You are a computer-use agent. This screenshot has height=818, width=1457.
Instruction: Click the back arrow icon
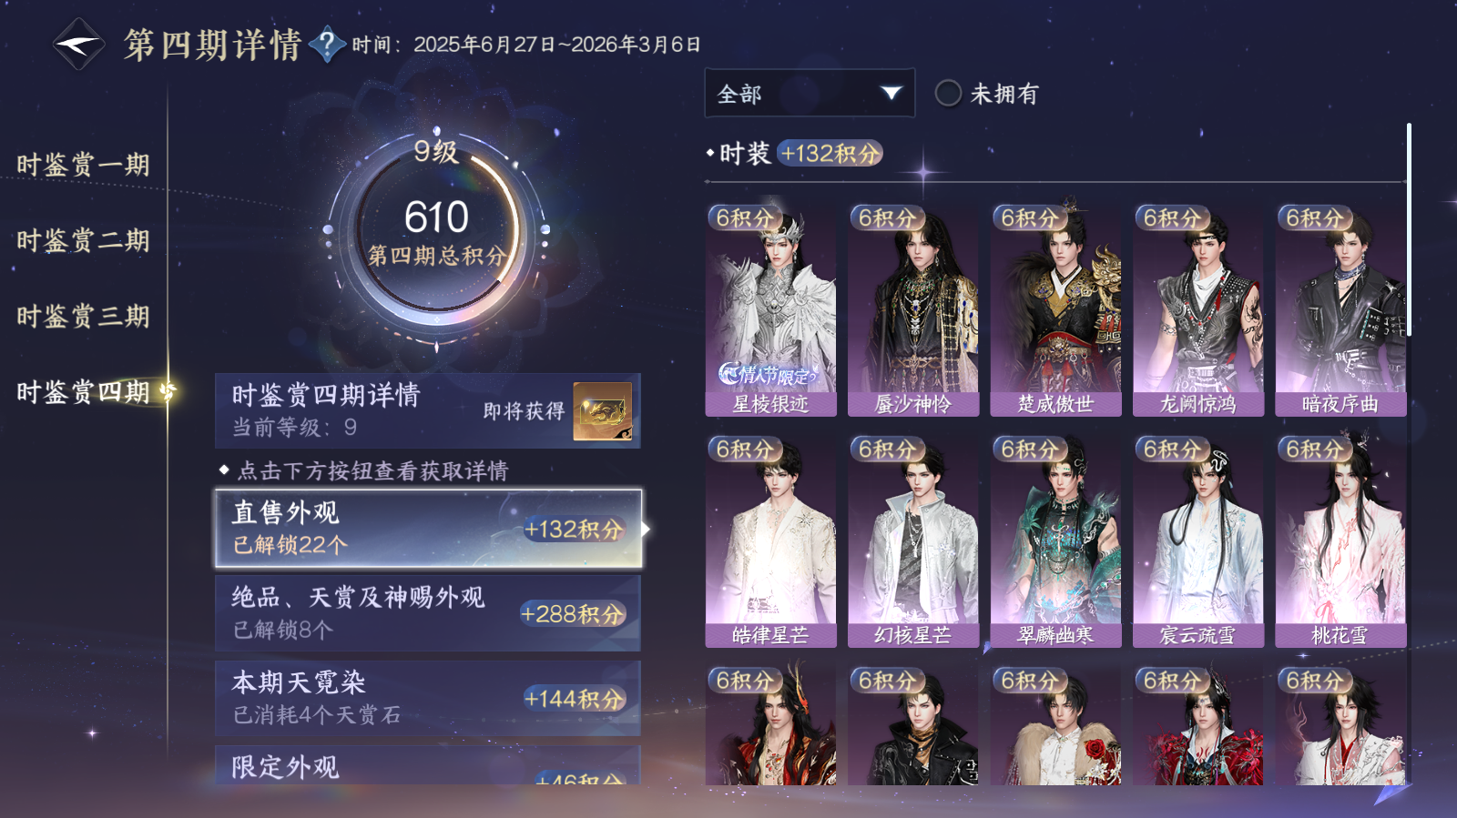[x=78, y=44]
